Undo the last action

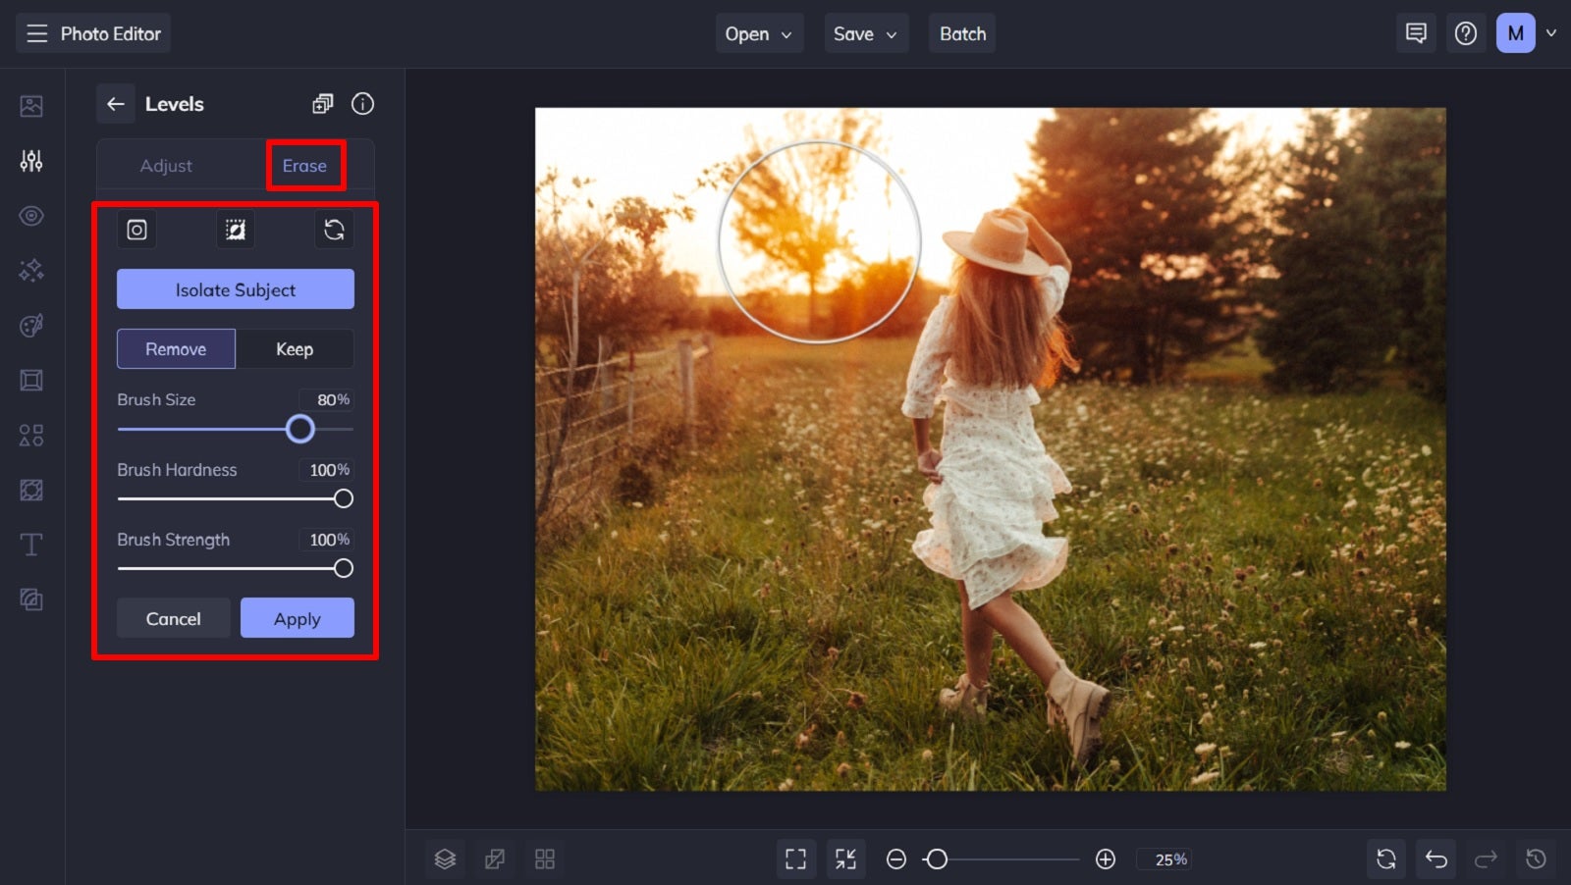coord(1436,859)
